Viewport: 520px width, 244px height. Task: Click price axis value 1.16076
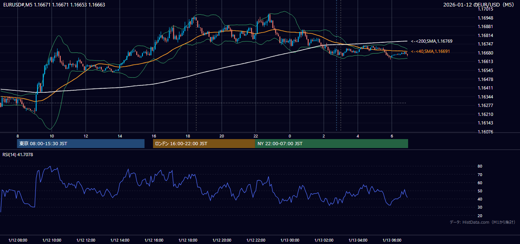[485, 132]
